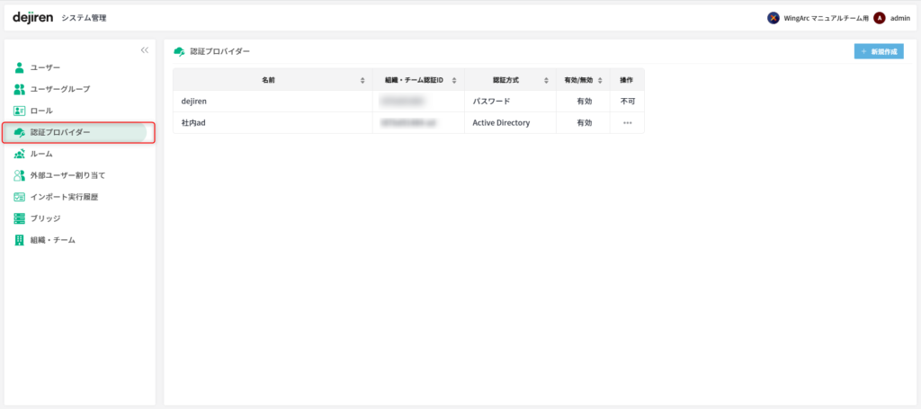
Task: Sort table by 有効/無効 column
Action: [x=601, y=80]
